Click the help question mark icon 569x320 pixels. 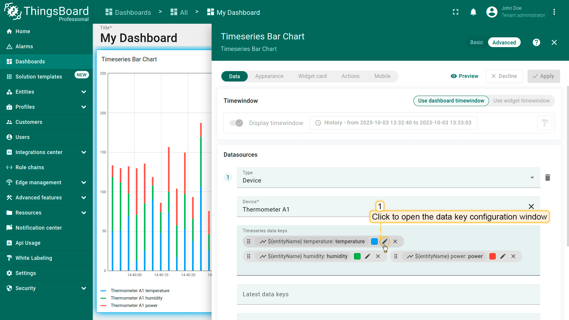(536, 42)
